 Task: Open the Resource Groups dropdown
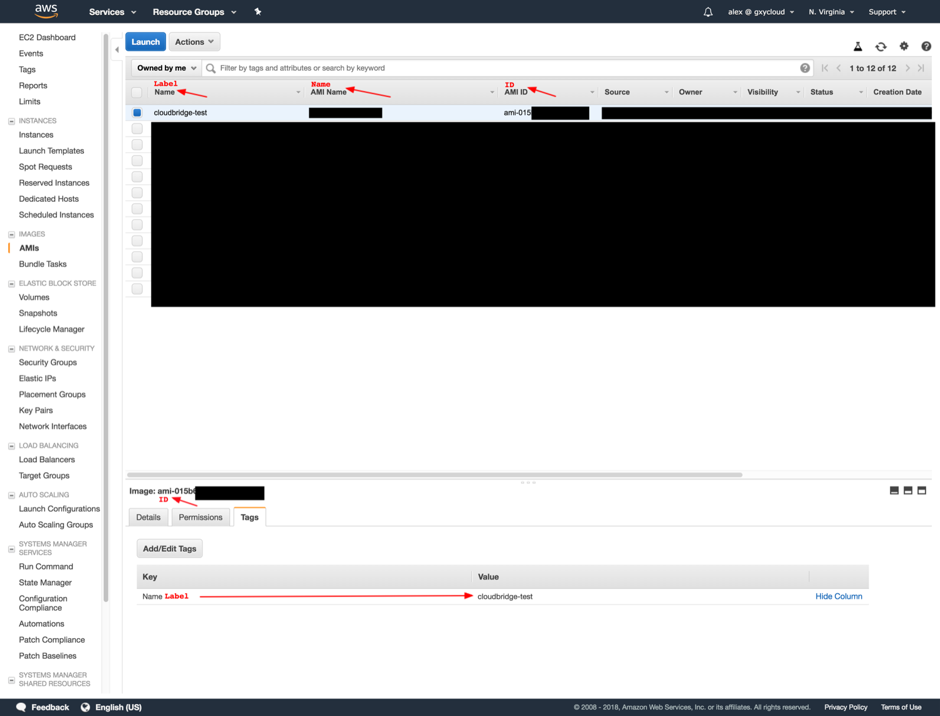pyautogui.click(x=194, y=12)
